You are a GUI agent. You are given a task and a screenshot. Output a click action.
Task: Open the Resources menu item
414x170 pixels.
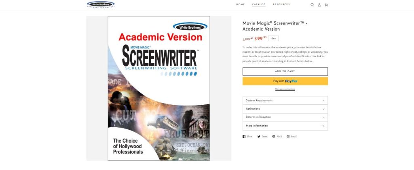(x=281, y=4)
